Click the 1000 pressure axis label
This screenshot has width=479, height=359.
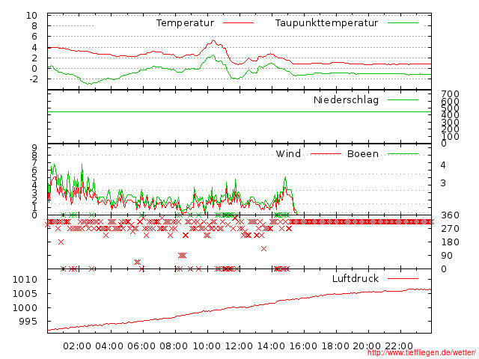(x=25, y=307)
